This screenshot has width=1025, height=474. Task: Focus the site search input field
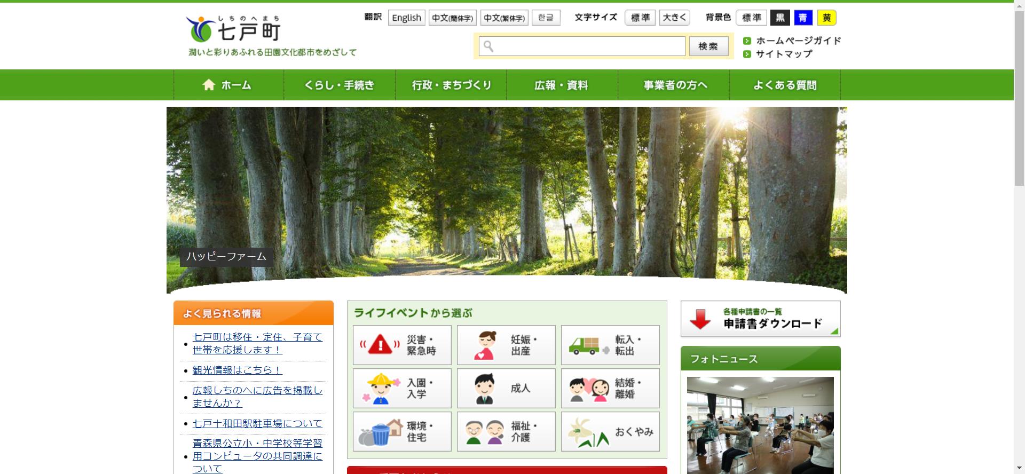582,46
